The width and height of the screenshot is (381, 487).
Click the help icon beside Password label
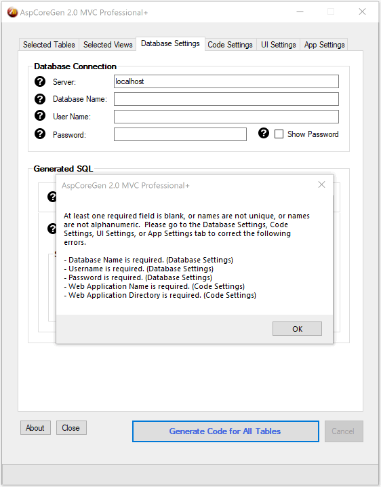pos(40,134)
